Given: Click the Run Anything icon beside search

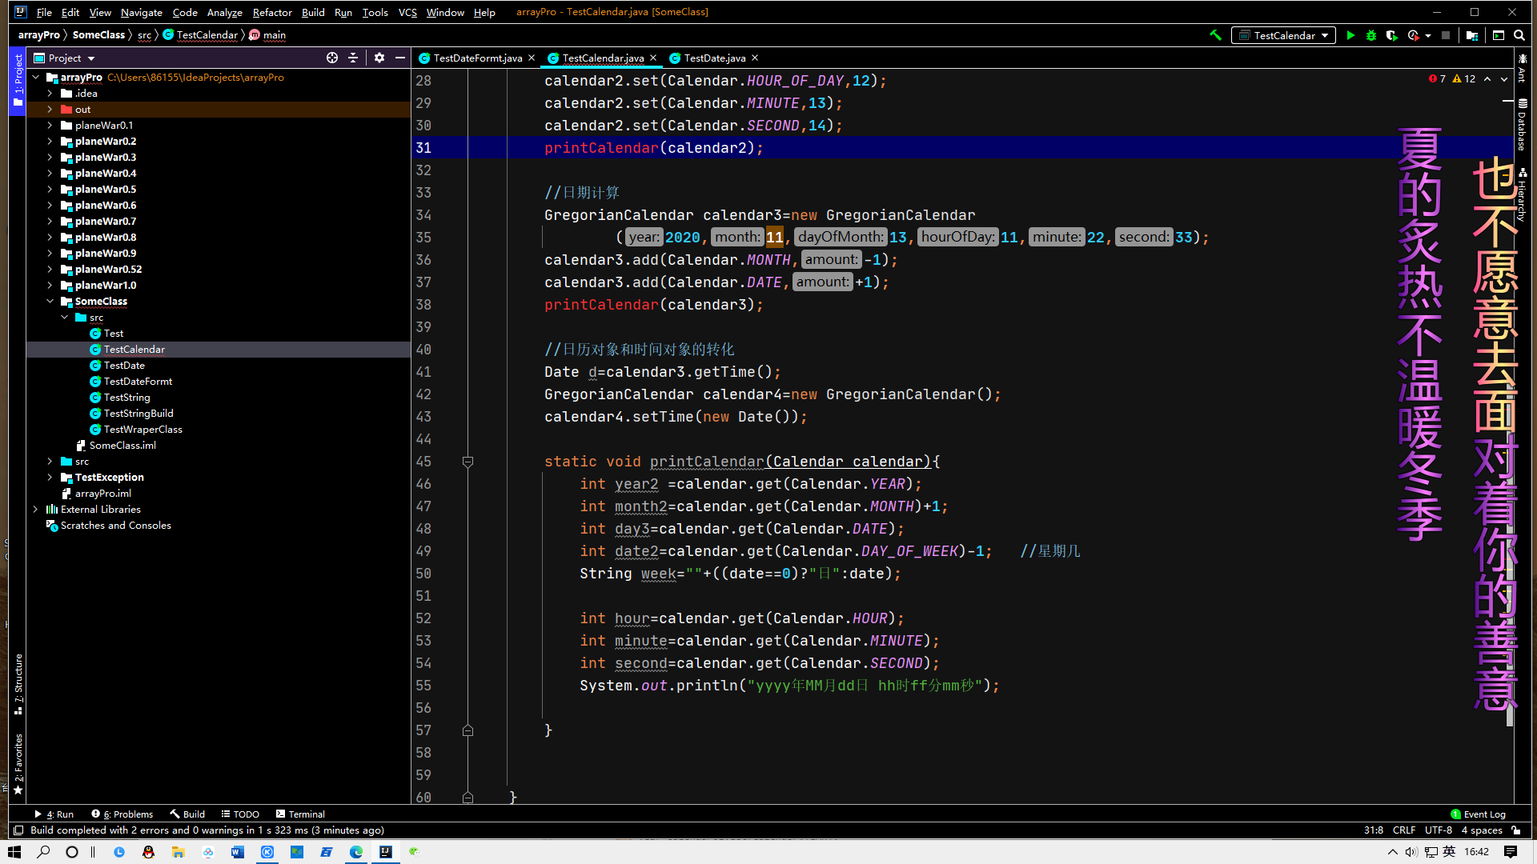Looking at the screenshot, I should pyautogui.click(x=1499, y=35).
